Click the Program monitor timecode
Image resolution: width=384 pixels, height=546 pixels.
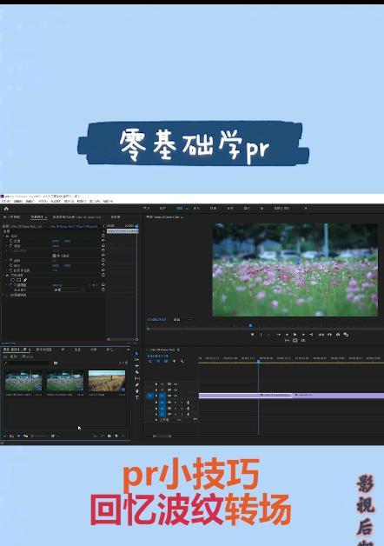[x=156, y=319]
